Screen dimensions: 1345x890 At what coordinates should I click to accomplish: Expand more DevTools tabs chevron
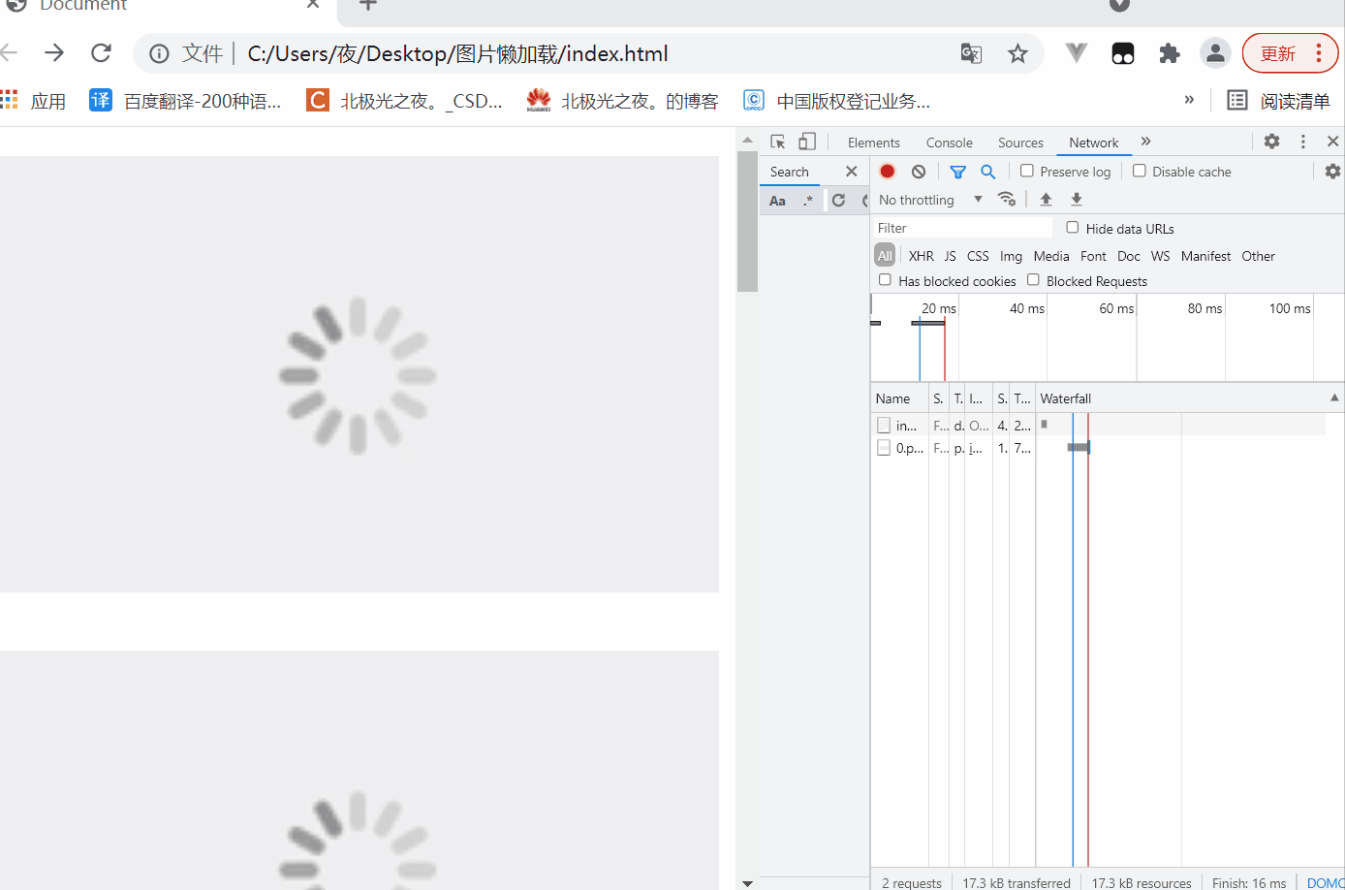tap(1145, 142)
